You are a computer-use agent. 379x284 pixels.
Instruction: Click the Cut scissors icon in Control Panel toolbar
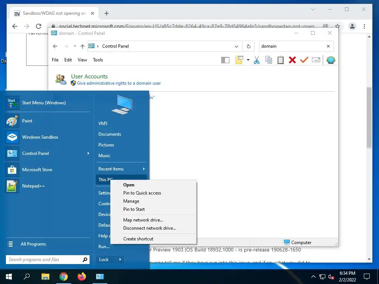point(257,60)
